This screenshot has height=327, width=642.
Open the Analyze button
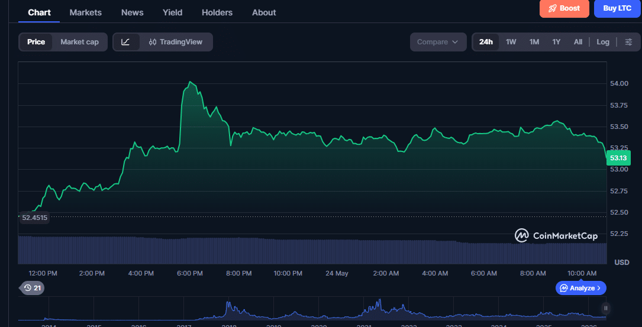click(x=580, y=288)
